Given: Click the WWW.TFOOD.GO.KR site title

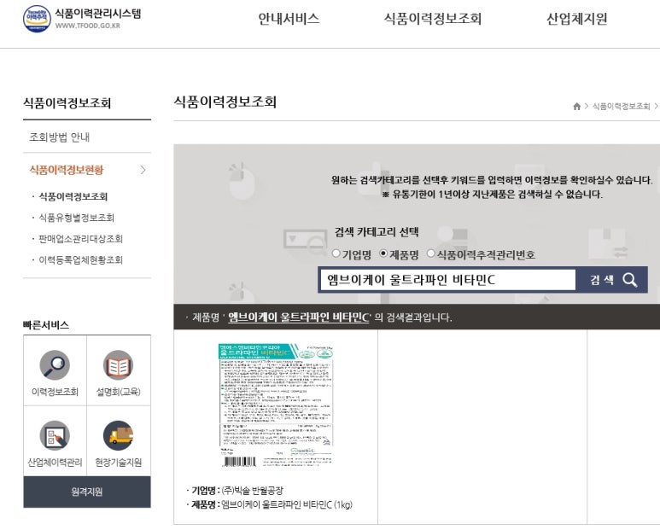Looking at the screenshot, I should click(x=88, y=26).
